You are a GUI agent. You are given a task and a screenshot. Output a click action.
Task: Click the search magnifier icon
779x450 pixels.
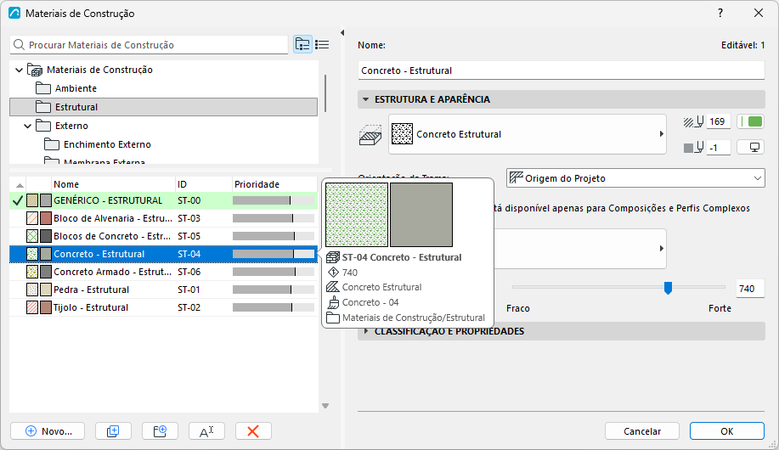pyautogui.click(x=19, y=45)
